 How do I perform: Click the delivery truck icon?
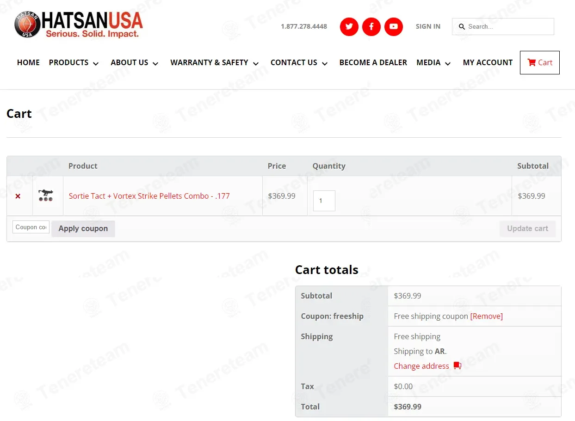pyautogui.click(x=458, y=366)
